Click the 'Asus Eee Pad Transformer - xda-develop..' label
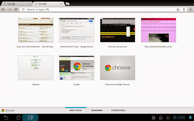The height and width of the screenshot is (121, 194). pos(35,47)
